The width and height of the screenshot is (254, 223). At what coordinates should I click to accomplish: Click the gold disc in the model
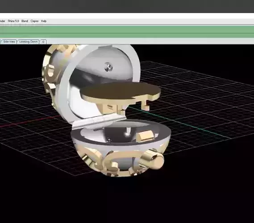121,91
